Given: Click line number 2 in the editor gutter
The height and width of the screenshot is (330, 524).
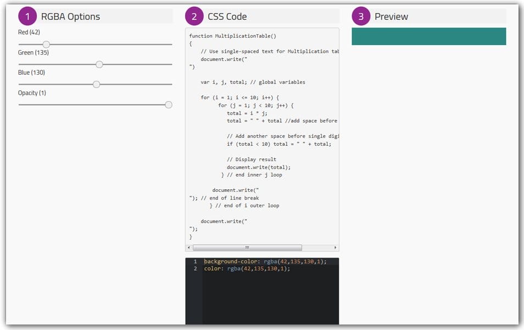Looking at the screenshot, I should coord(194,268).
